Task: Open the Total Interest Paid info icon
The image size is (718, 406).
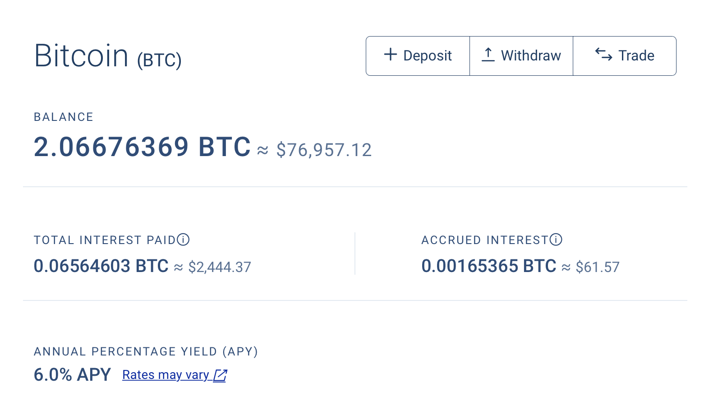Action: click(183, 240)
